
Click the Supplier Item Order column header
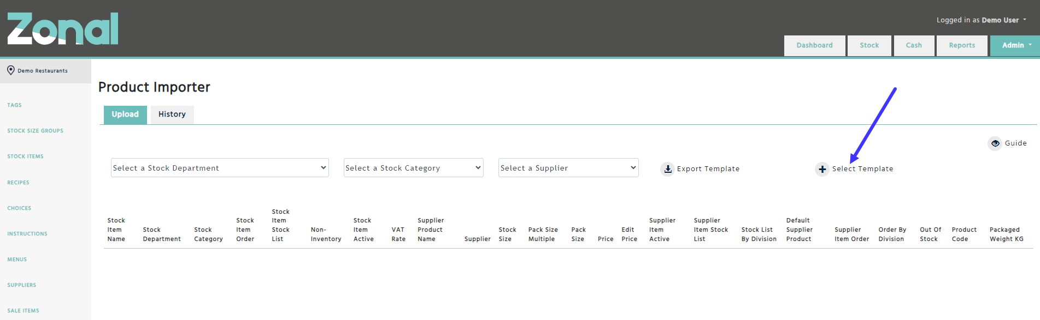(851, 234)
